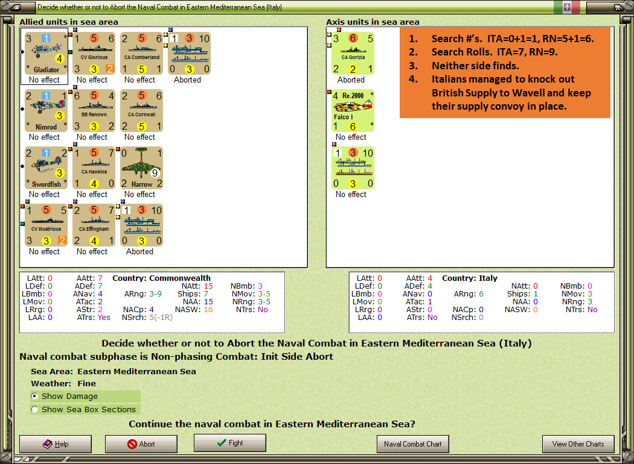This screenshot has width=634, height=464.
Task: Select the Allied aborted convoy counter beside CA Cumberland
Action: [x=189, y=53]
